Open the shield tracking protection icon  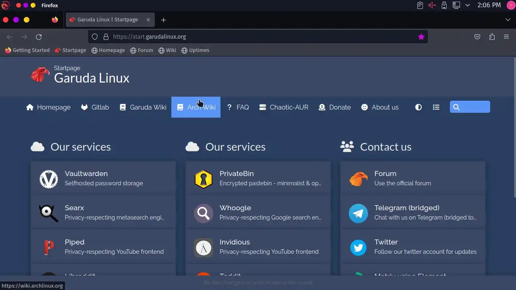point(95,37)
